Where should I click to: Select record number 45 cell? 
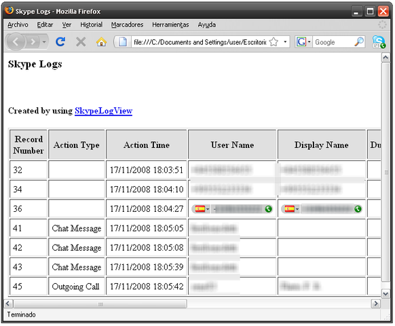point(29,286)
